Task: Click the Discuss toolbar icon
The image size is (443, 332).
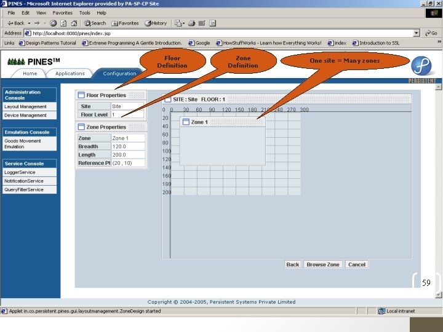Action: click(213, 23)
